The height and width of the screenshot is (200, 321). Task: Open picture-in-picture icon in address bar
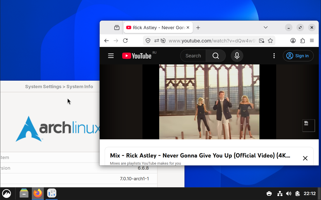[x=262, y=41]
